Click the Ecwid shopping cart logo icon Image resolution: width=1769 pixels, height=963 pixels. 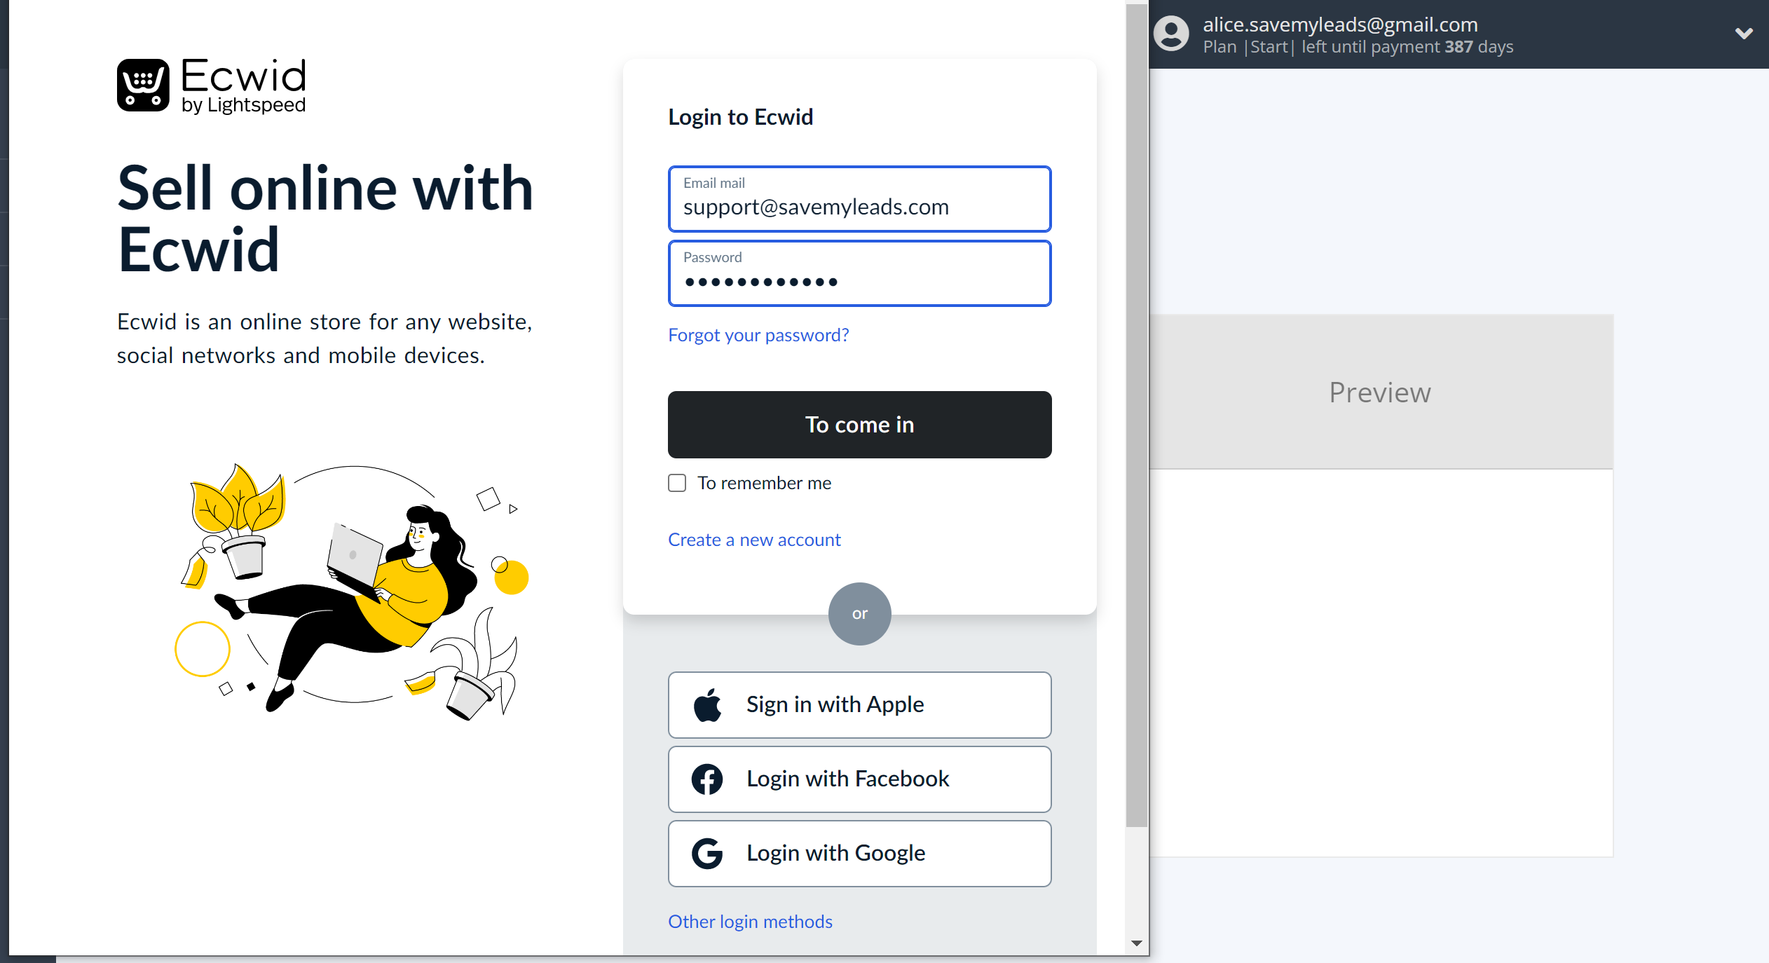(143, 85)
